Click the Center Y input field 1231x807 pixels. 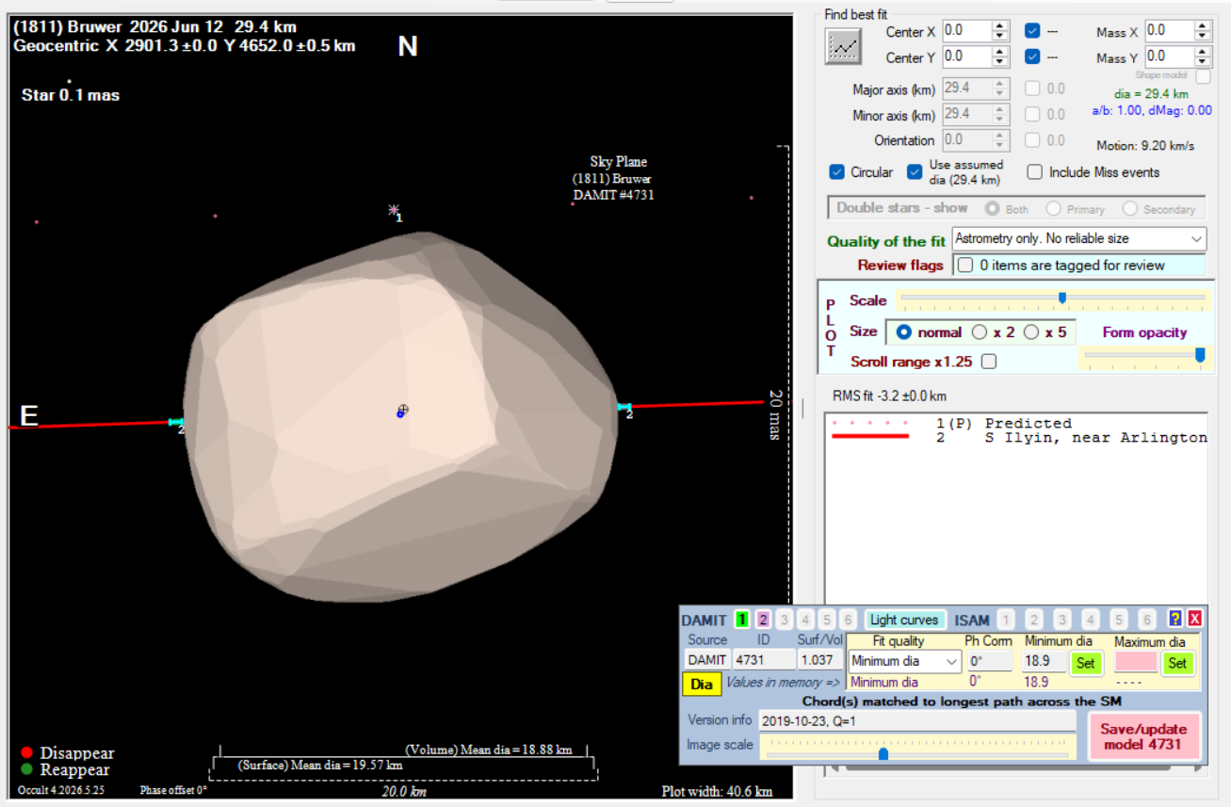click(x=967, y=56)
